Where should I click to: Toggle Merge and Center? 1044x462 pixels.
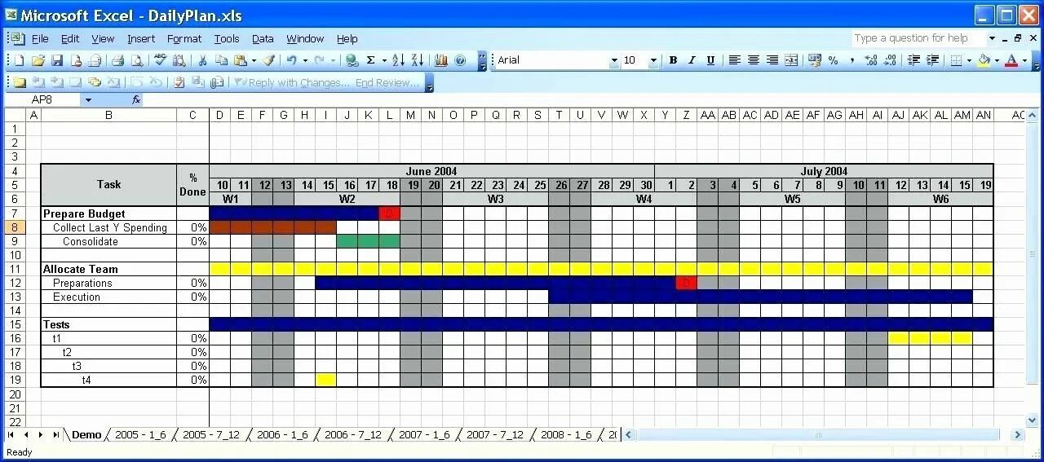click(790, 60)
